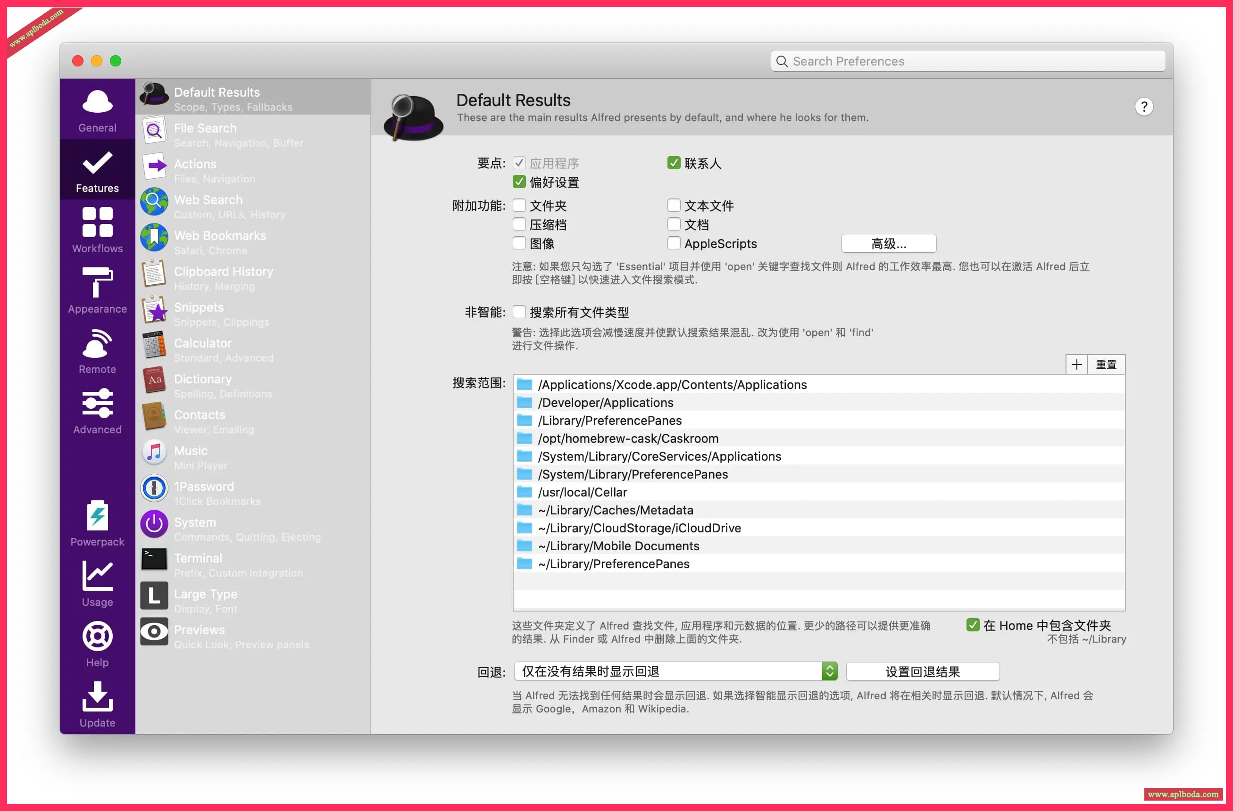Select the /Library/PreferencePanes scope row
Viewport: 1233px width, 811px height.
click(x=818, y=421)
